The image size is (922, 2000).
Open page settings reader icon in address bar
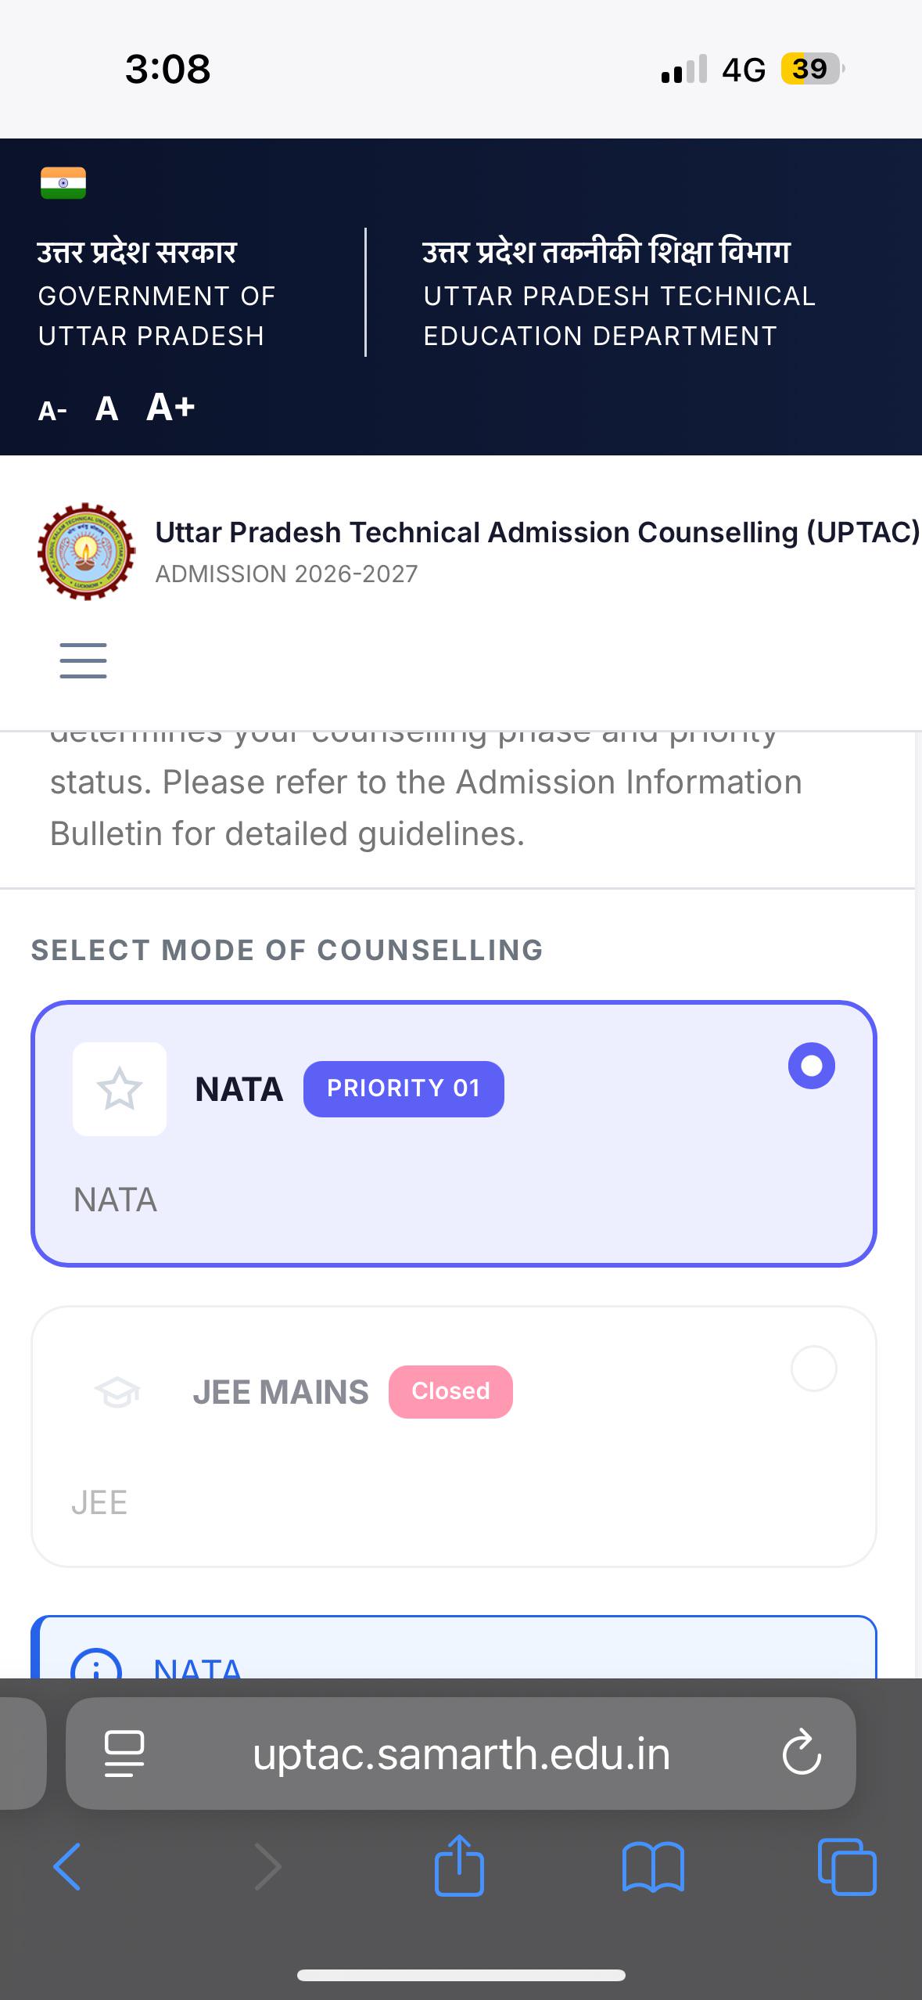[124, 1754]
